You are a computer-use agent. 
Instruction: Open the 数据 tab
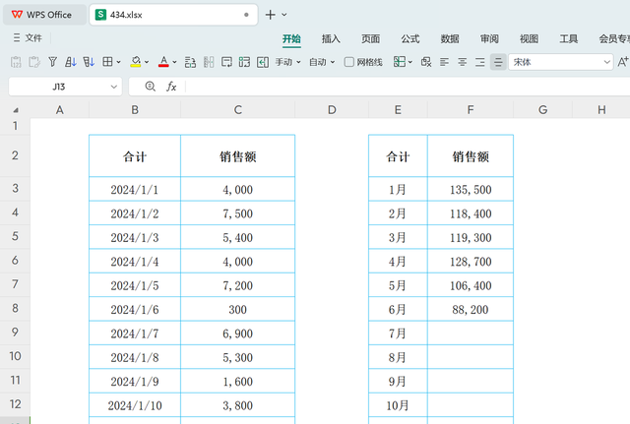pyautogui.click(x=450, y=38)
